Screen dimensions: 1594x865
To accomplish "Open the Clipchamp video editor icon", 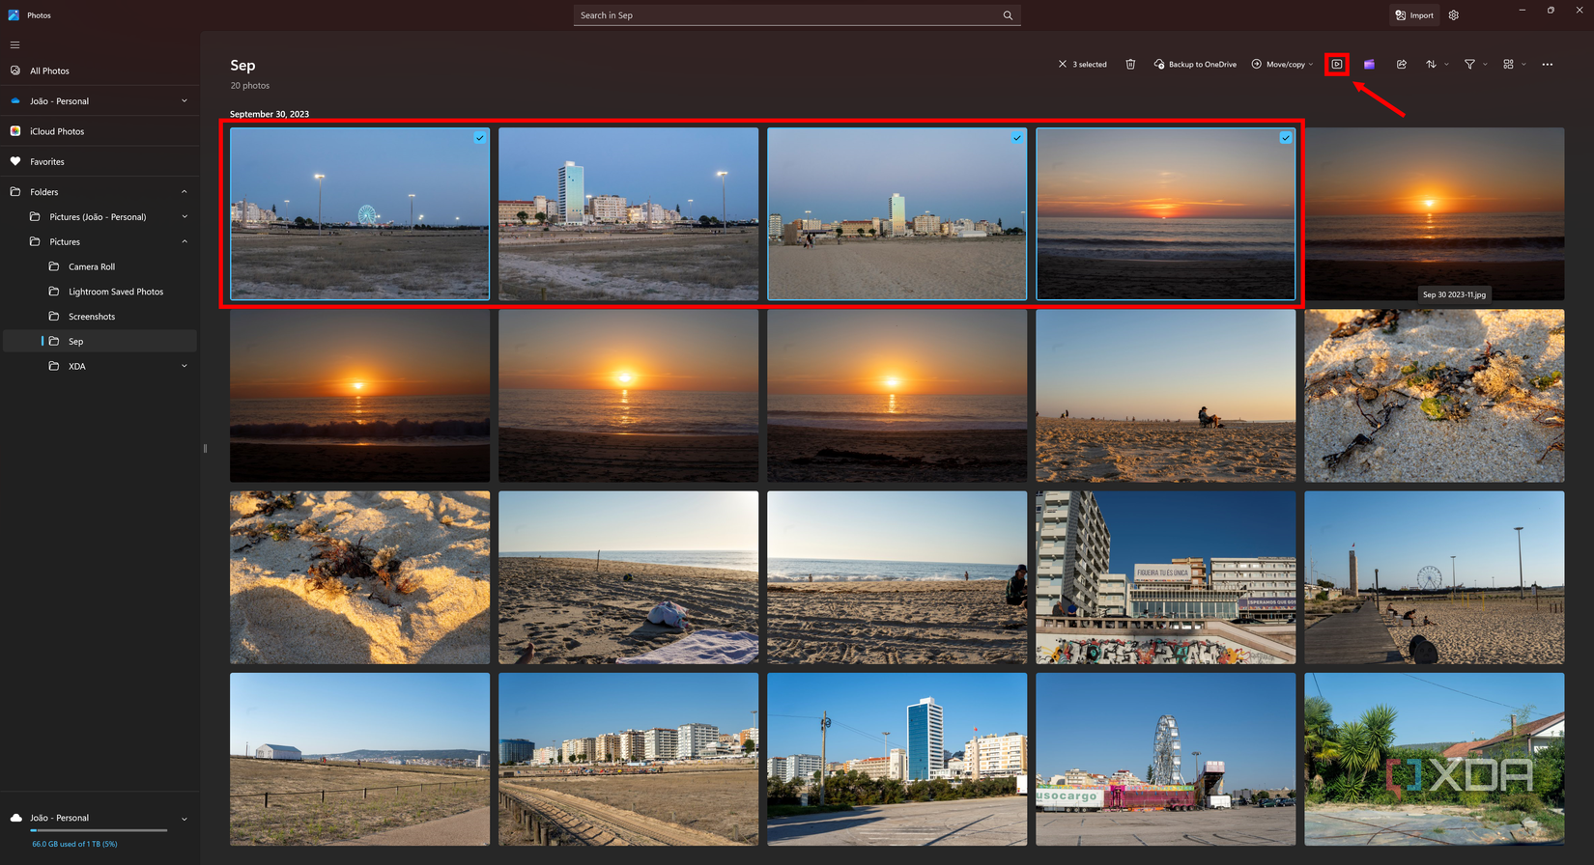I will pos(1369,65).
